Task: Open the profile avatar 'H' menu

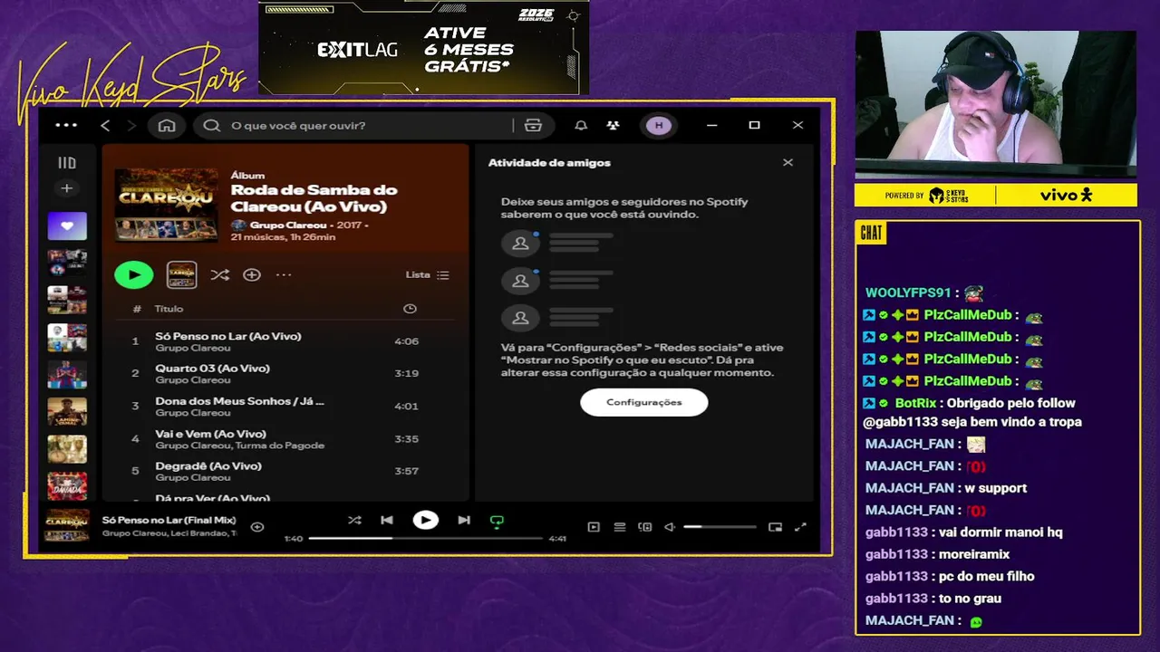Action: click(x=659, y=125)
